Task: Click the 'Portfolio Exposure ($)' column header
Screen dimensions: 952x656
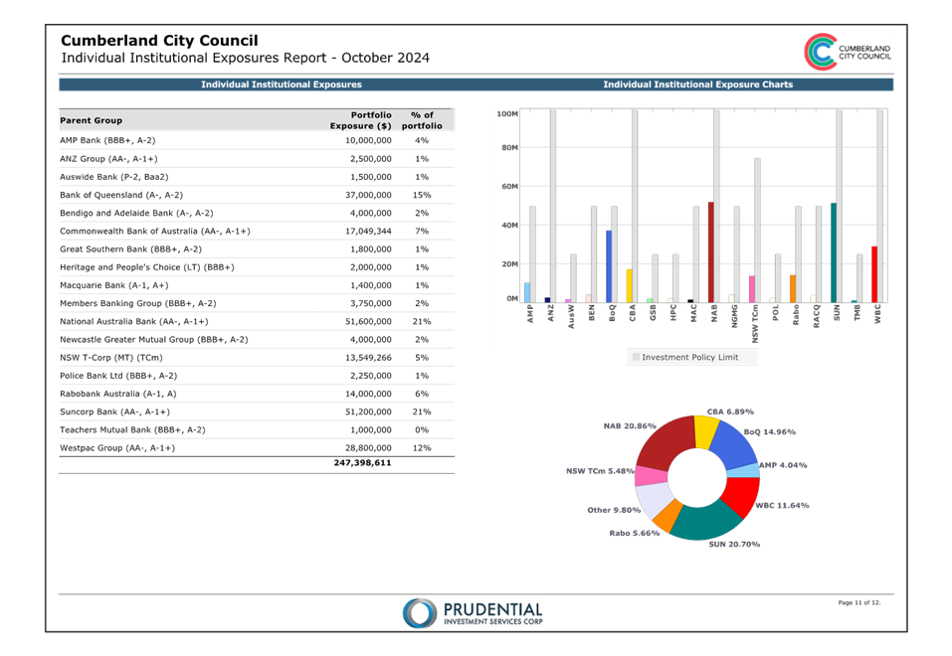Action: click(x=361, y=120)
